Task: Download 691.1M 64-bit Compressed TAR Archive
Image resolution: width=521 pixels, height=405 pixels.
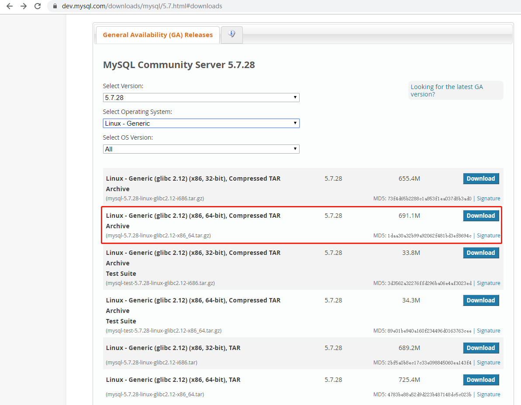Action: tap(481, 216)
